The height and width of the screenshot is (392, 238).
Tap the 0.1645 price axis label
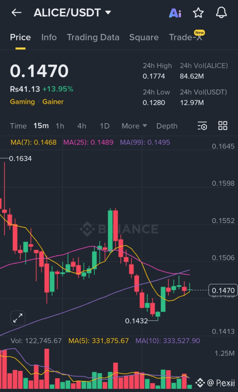point(223,146)
